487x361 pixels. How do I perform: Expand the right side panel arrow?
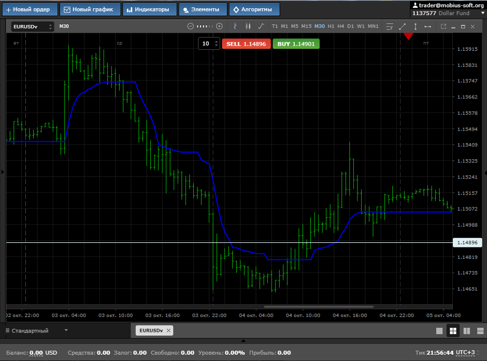click(485, 173)
